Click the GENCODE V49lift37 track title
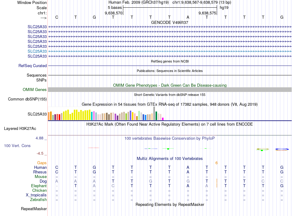This screenshot has width=292, height=216. (170, 22)
